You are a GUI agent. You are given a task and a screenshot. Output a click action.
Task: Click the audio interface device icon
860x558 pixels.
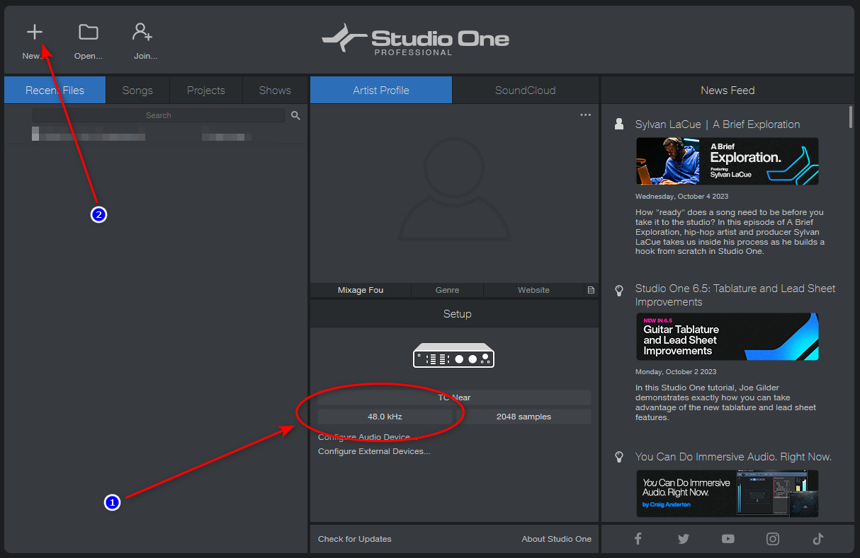click(x=454, y=355)
